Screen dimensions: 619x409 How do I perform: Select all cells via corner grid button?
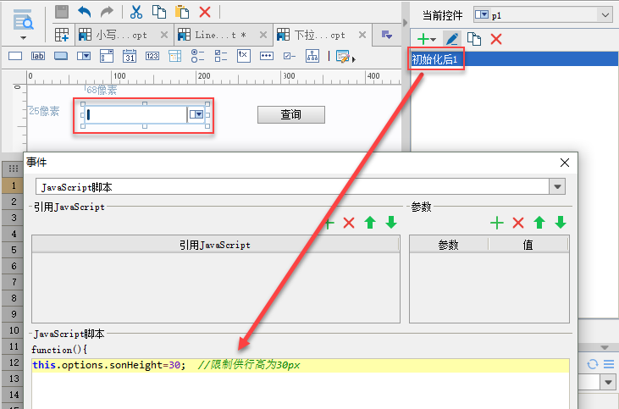pos(13,169)
